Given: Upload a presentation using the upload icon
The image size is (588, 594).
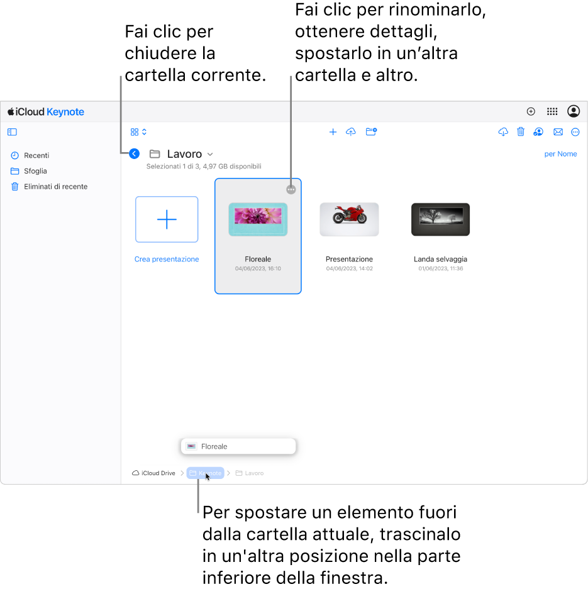Looking at the screenshot, I should (x=351, y=132).
